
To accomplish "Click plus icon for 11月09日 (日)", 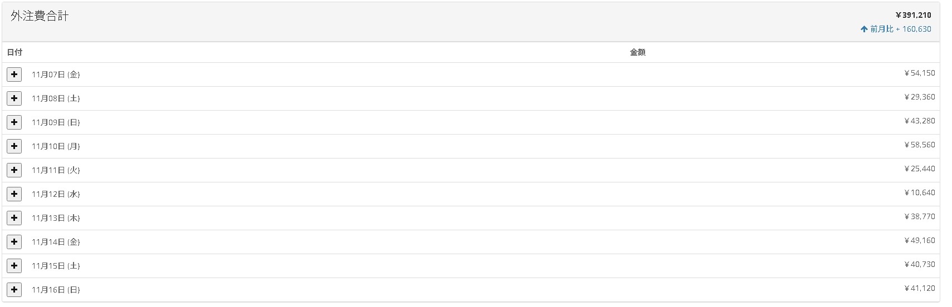I will (14, 122).
